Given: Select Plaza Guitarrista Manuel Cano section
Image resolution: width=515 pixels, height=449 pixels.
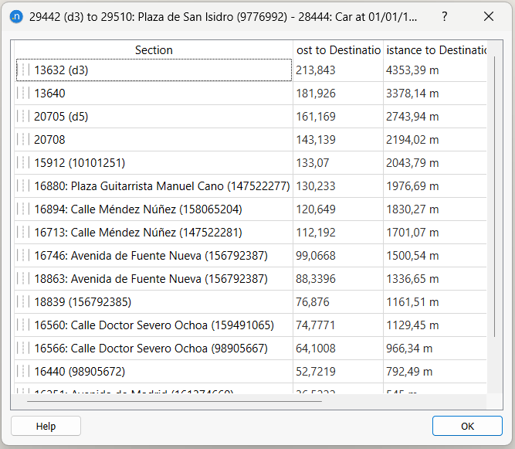Looking at the screenshot, I should (161, 186).
